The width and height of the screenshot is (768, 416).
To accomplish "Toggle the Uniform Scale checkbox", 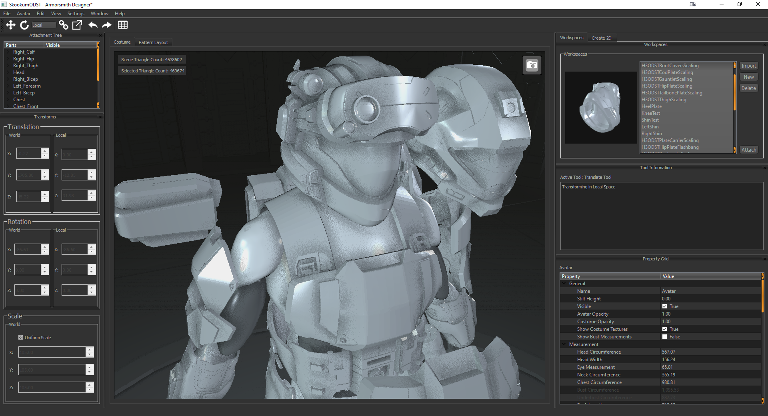I will pyautogui.click(x=21, y=338).
